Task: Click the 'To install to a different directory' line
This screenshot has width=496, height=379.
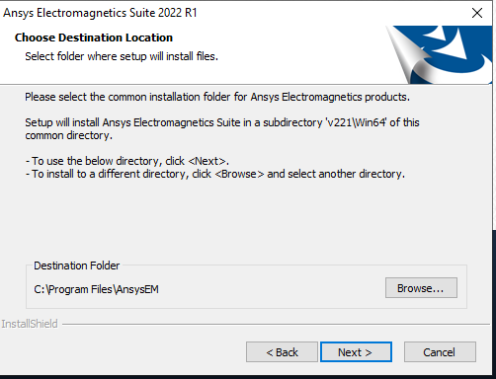Action: click(x=215, y=174)
